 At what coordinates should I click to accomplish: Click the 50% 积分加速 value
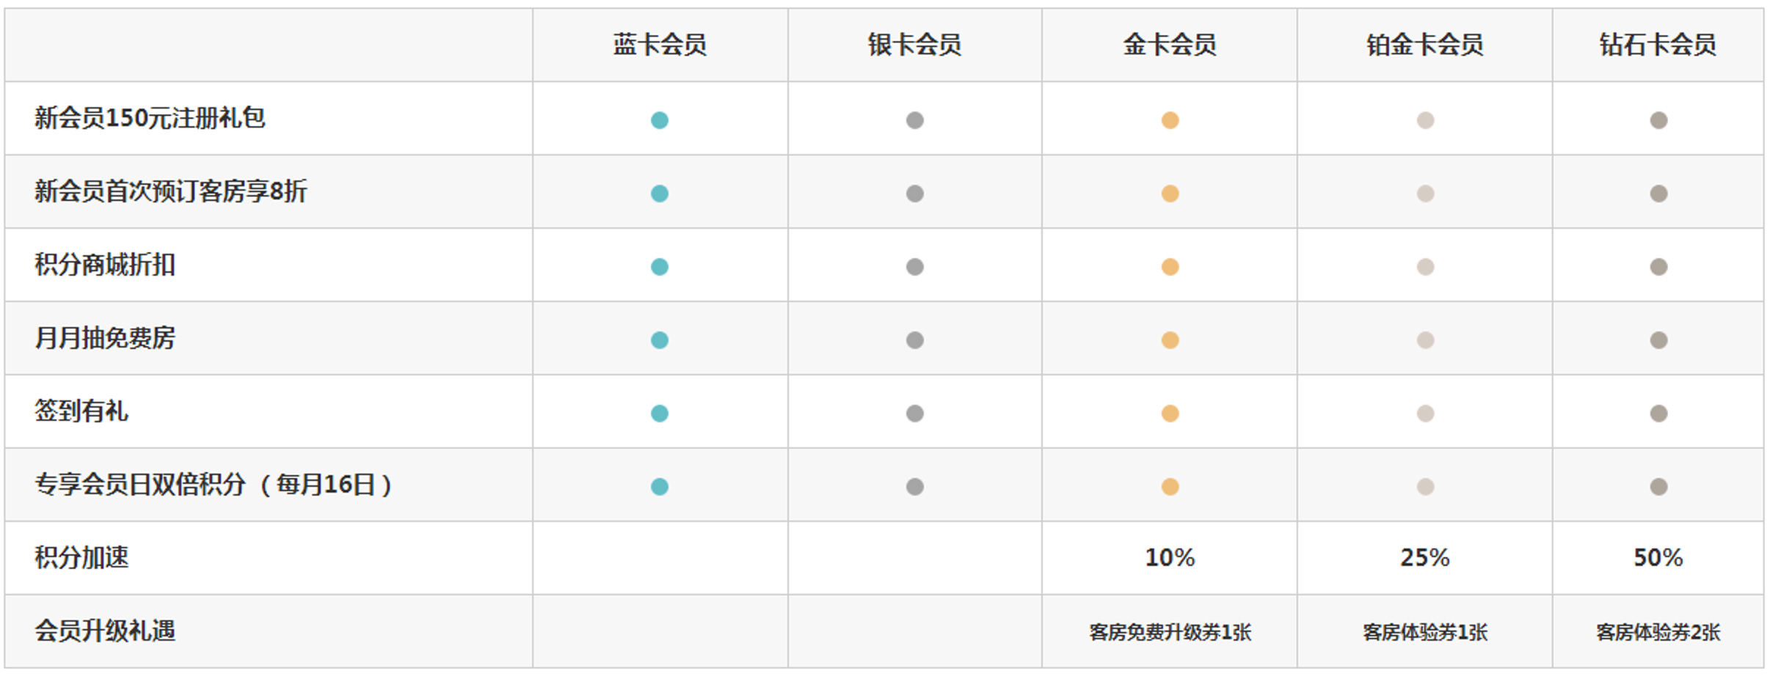click(1658, 558)
